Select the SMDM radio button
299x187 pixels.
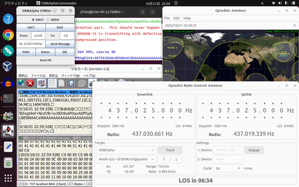48,20
